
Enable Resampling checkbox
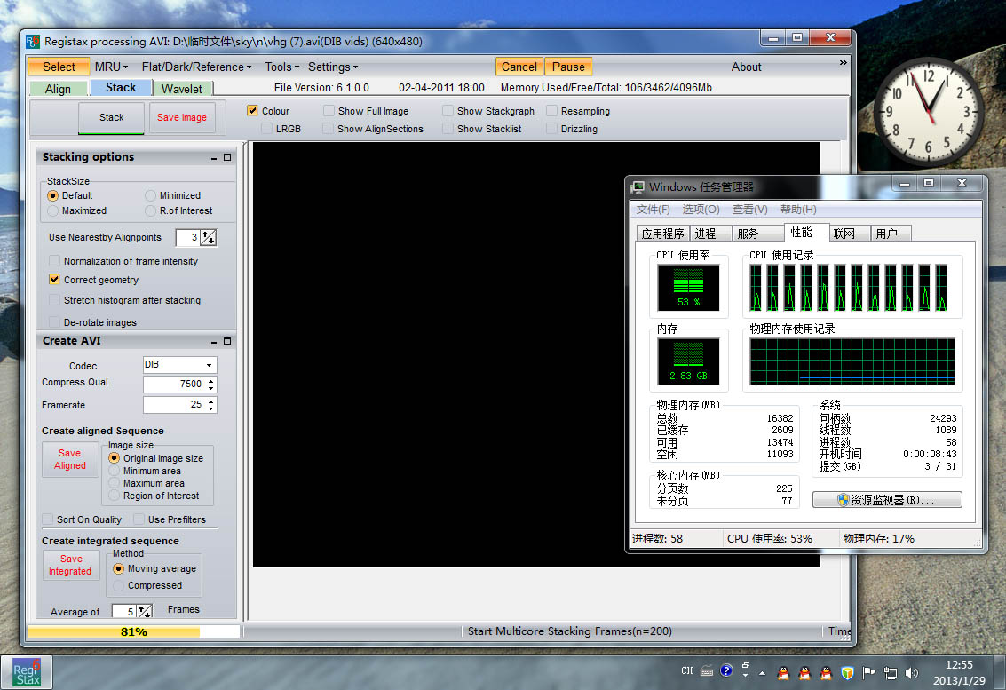click(x=551, y=111)
